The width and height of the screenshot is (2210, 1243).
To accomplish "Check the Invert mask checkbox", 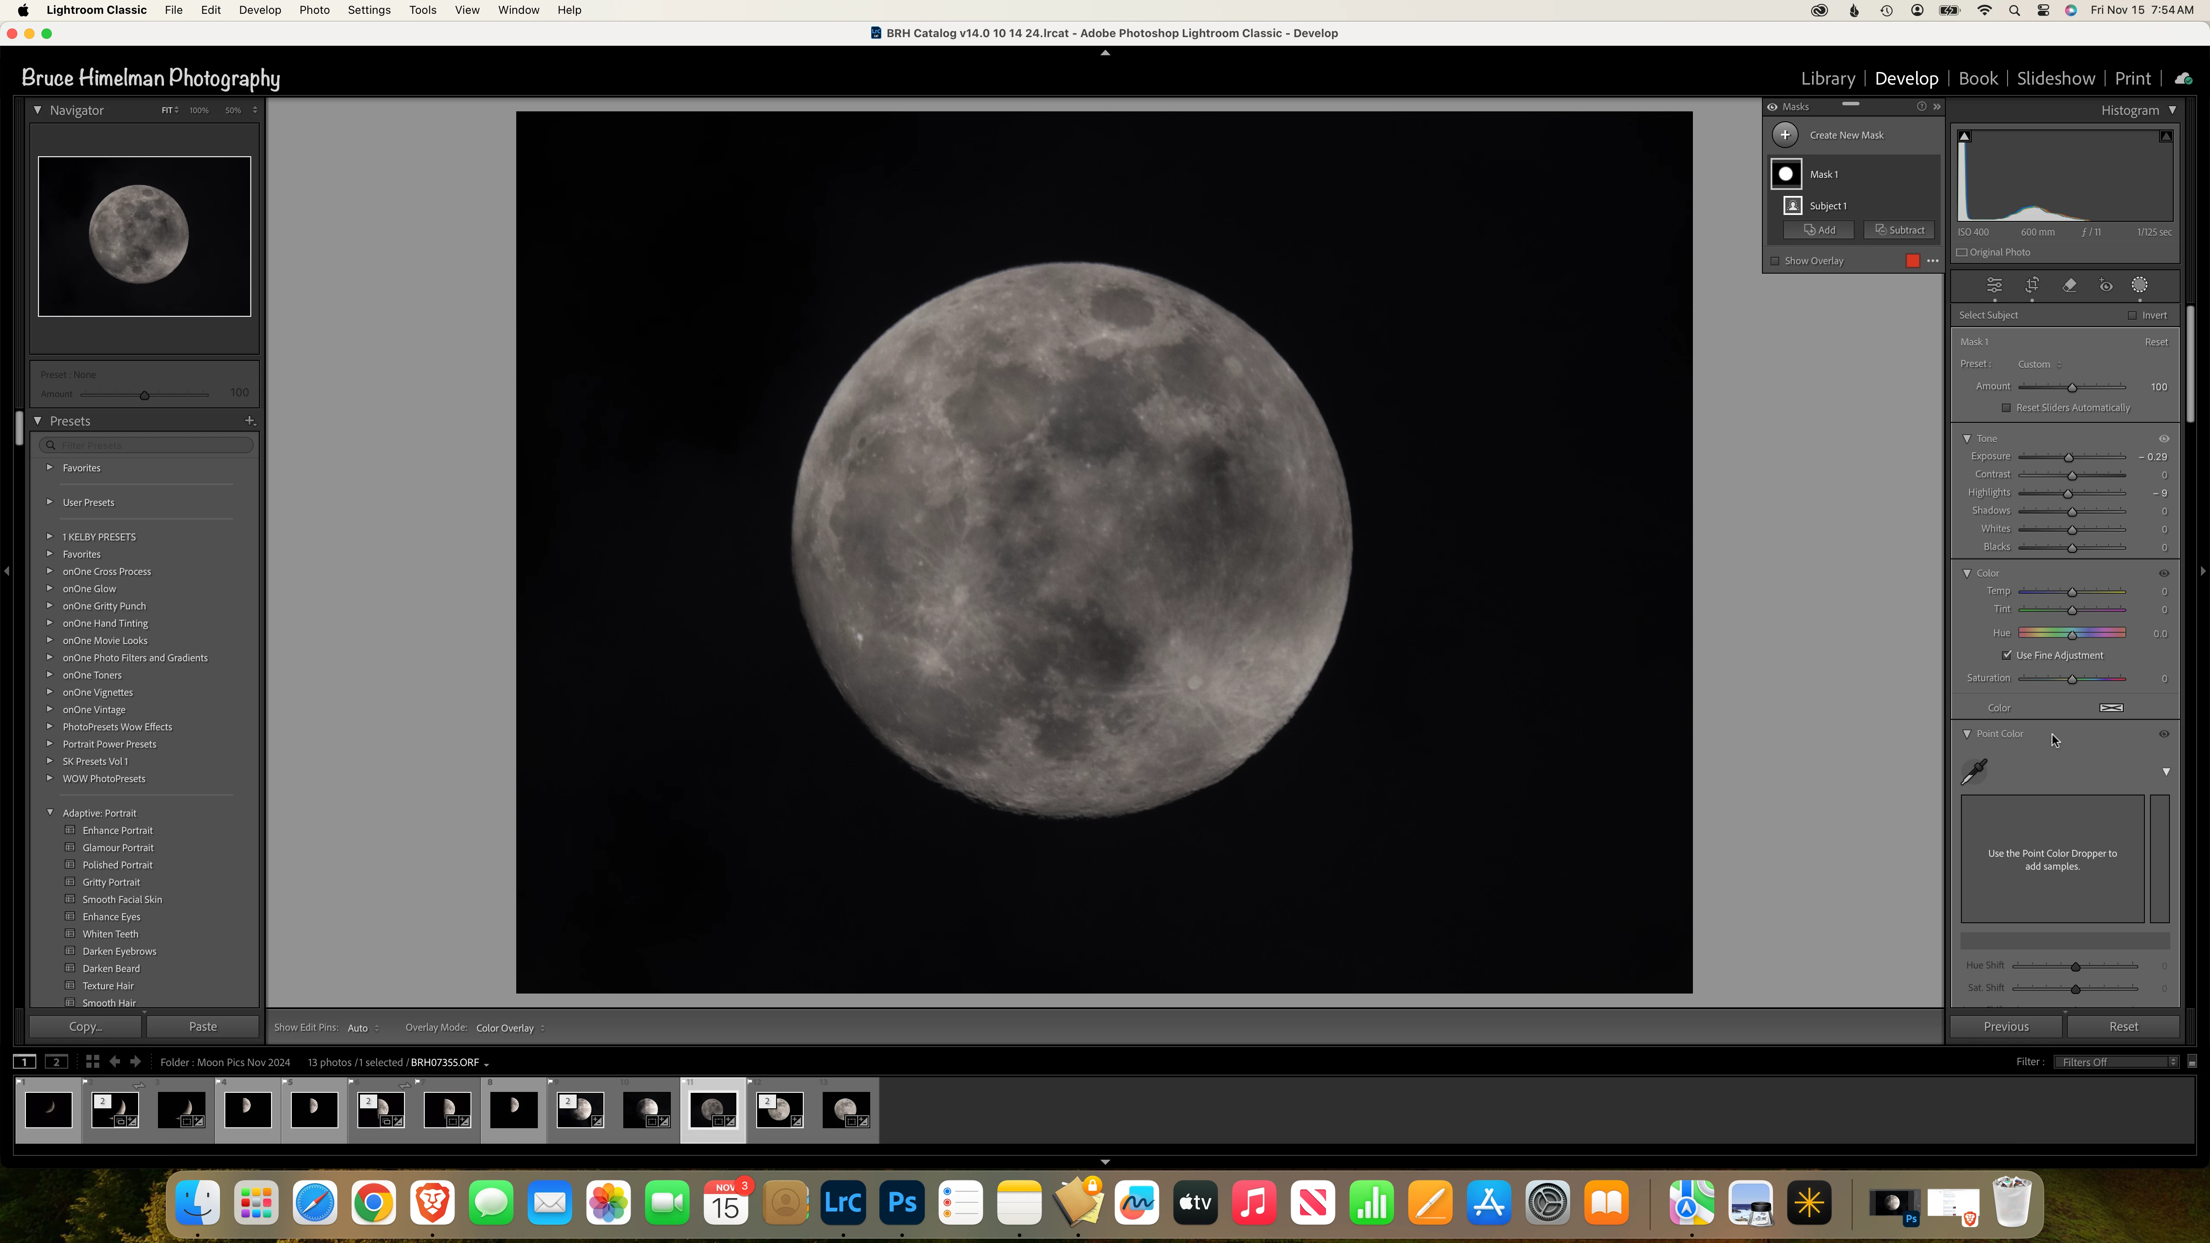I will (2132, 315).
